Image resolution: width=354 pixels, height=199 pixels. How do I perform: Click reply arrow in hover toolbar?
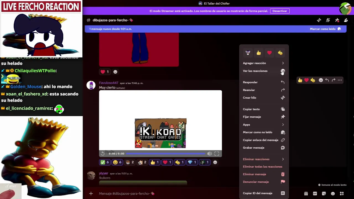327,80
